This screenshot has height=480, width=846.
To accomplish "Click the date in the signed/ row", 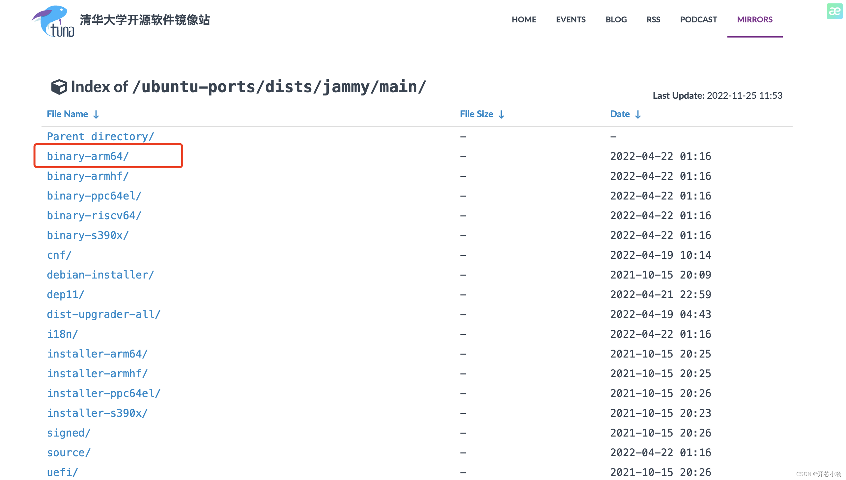I will [661, 433].
